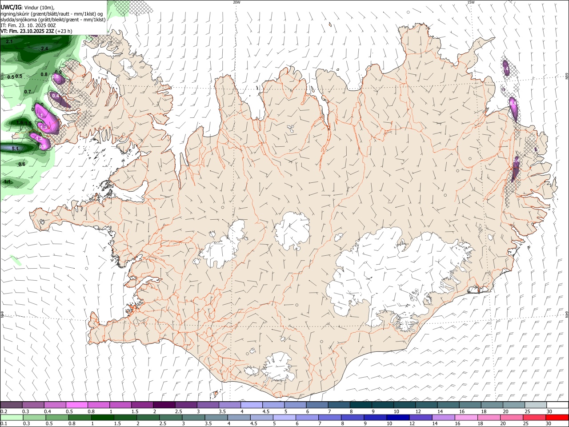Click the '0.1' label in the rain legend row
This screenshot has height=427, width=569.
(x=4, y=423)
